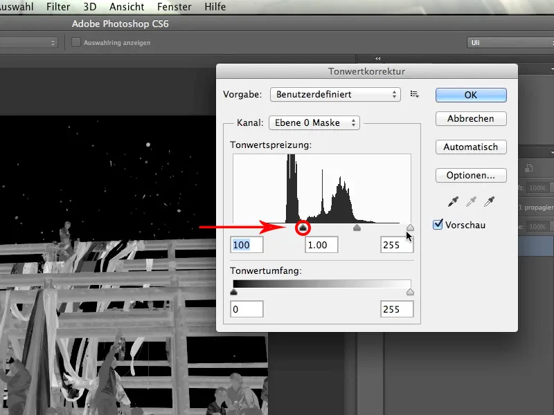Image resolution: width=554 pixels, height=415 pixels.
Task: Open the Optionen... dialog
Action: pyautogui.click(x=471, y=175)
